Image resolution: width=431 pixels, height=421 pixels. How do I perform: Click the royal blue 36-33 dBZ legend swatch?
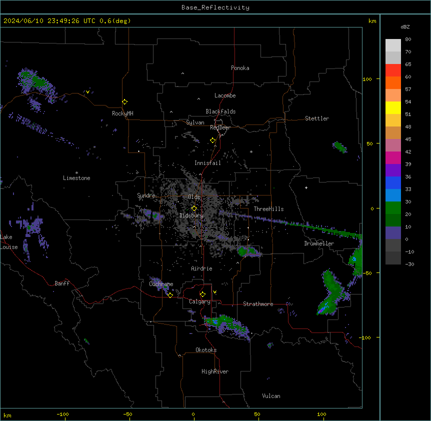tap(393, 182)
